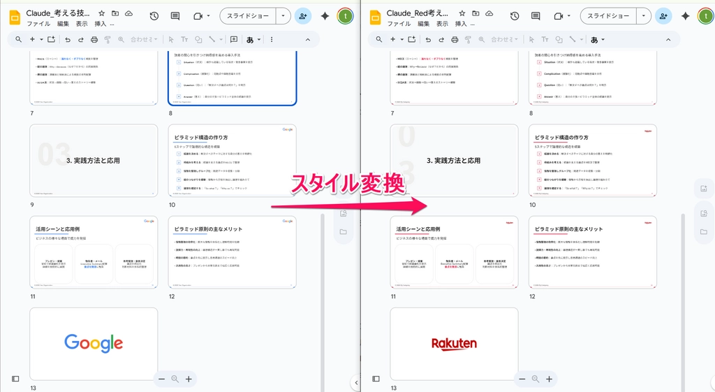The width and height of the screenshot is (715, 392).
Task: Click Slides home logo in right window
Action: (x=375, y=17)
